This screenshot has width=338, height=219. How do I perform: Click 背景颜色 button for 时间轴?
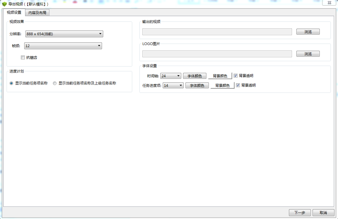click(220, 76)
